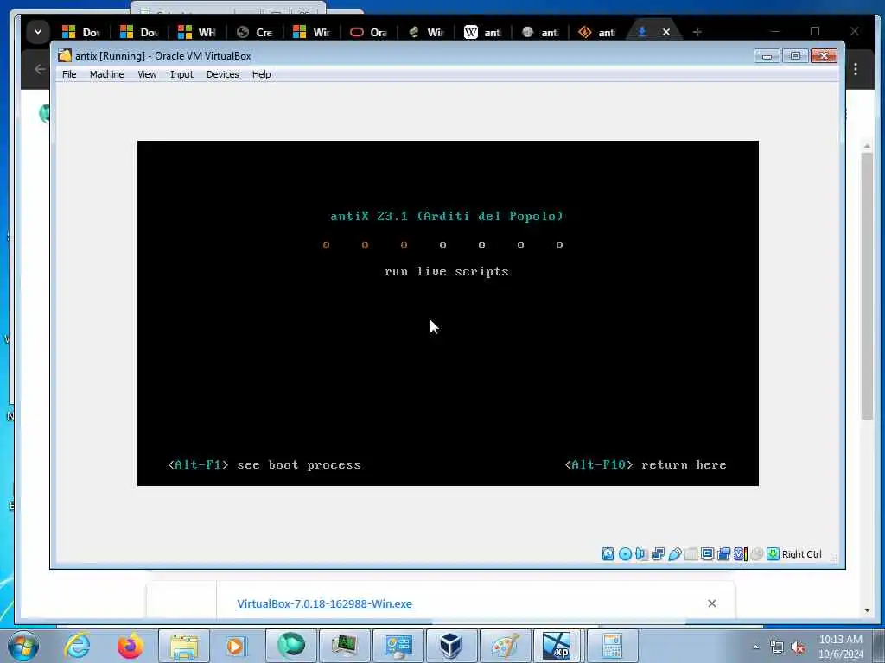The height and width of the screenshot is (663, 885).
Task: Open the browser tab search dropdown
Action: (x=38, y=32)
